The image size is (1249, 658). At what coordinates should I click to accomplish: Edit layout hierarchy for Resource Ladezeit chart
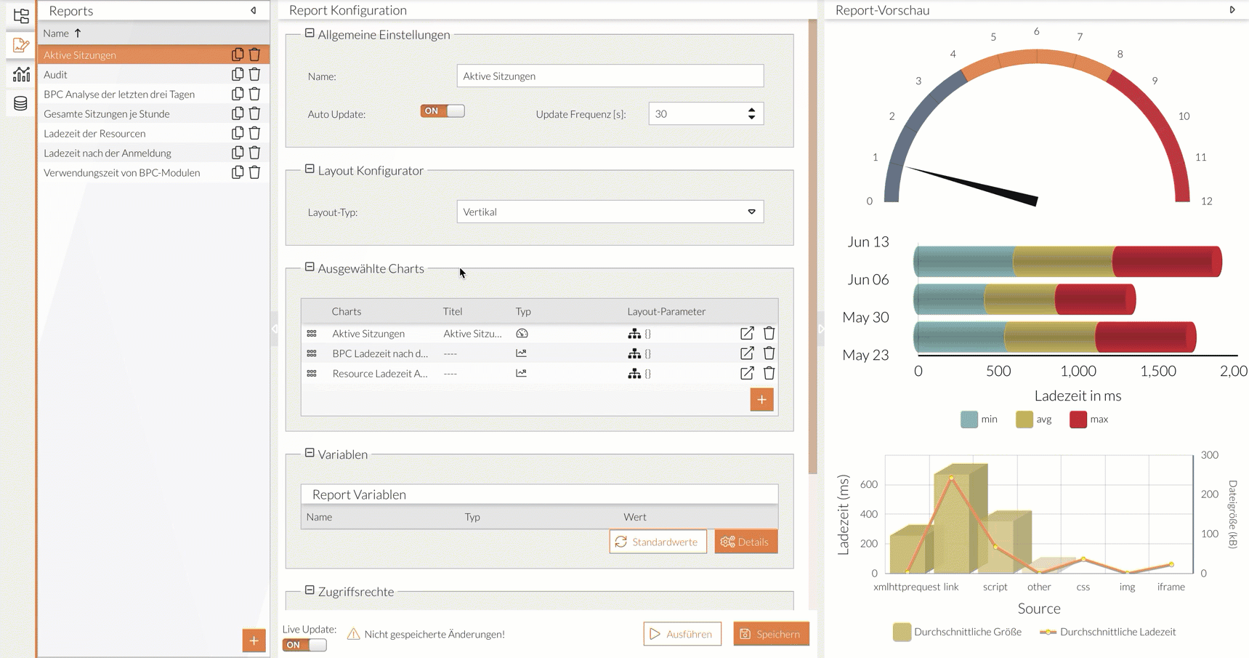(x=634, y=373)
